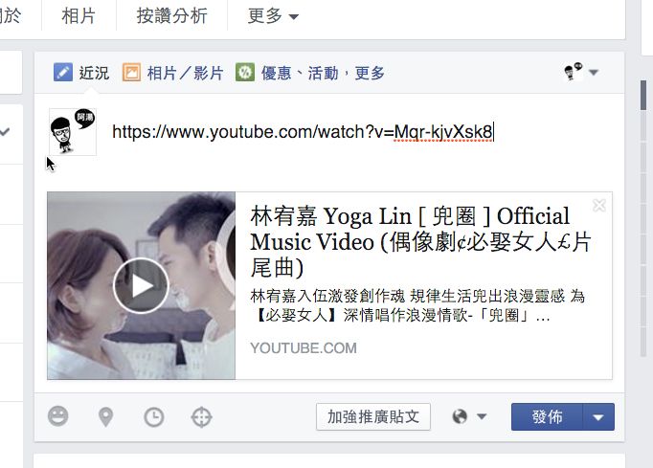The width and height of the screenshot is (653, 468).
Task: Expand the privacy audience dropdown arrow
Action: tap(482, 416)
